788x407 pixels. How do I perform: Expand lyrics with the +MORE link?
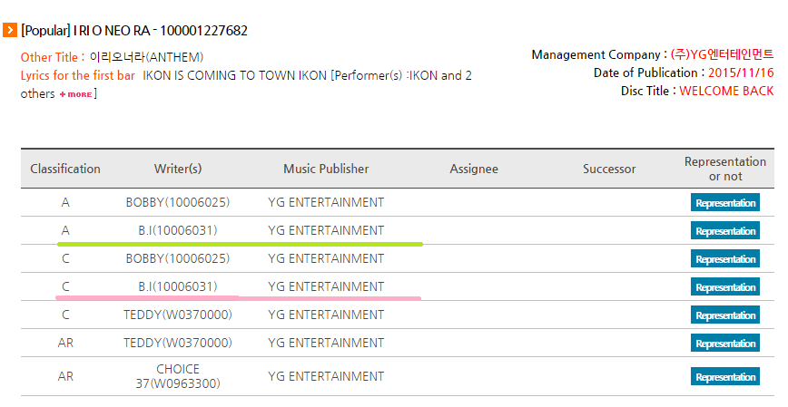(76, 94)
